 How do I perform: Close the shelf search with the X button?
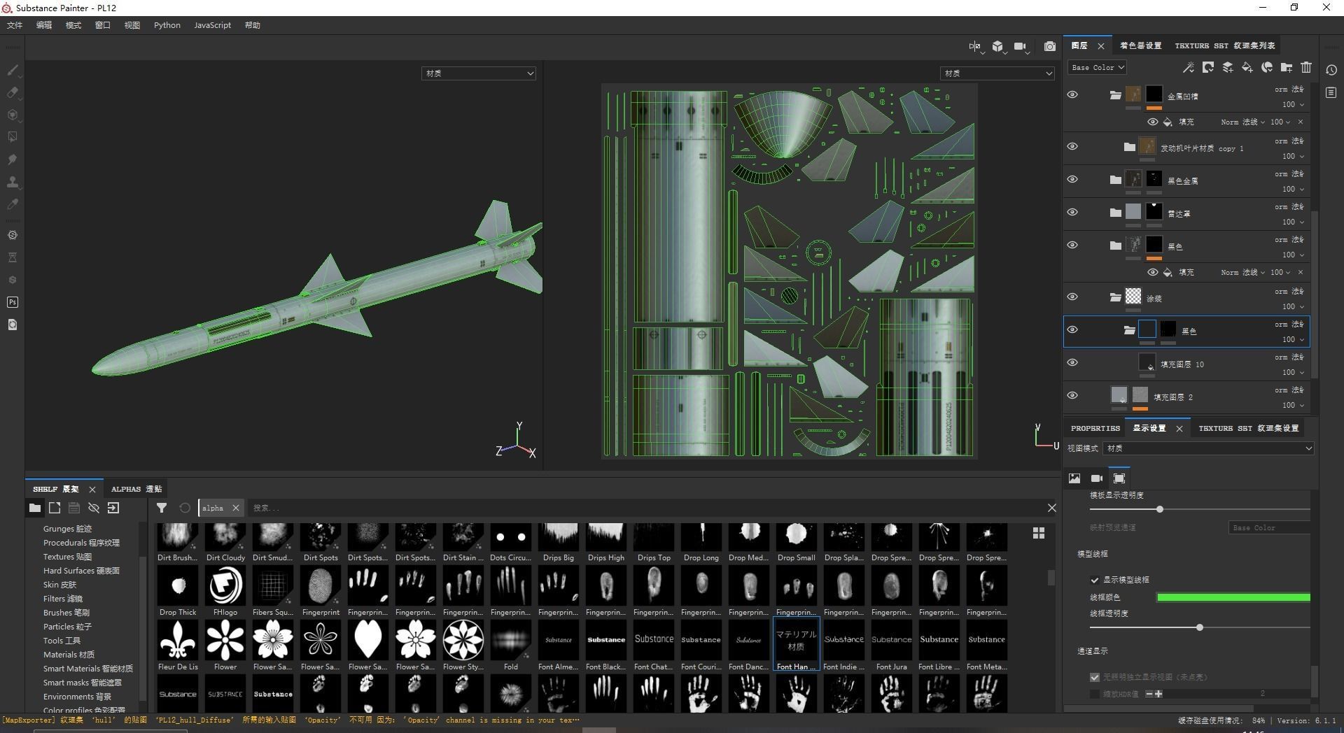point(1051,508)
